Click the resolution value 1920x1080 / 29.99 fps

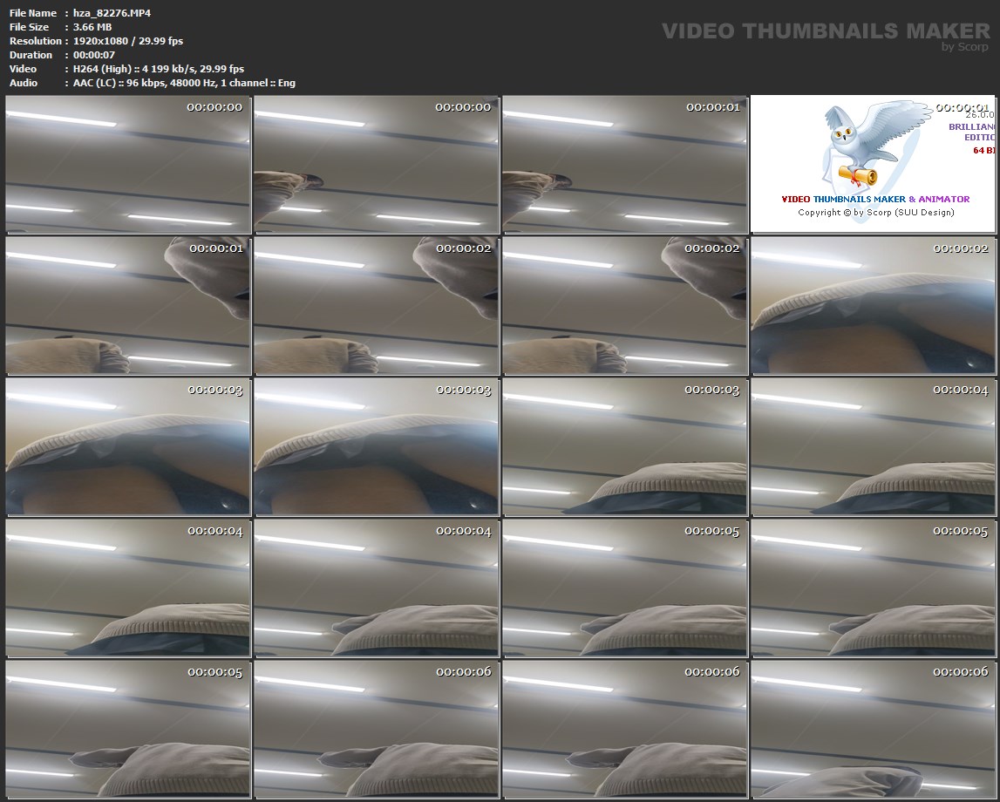pos(128,41)
